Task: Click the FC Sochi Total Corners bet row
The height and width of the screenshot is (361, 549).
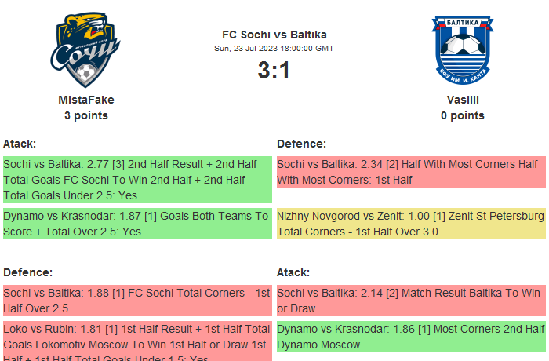Action: click(137, 301)
